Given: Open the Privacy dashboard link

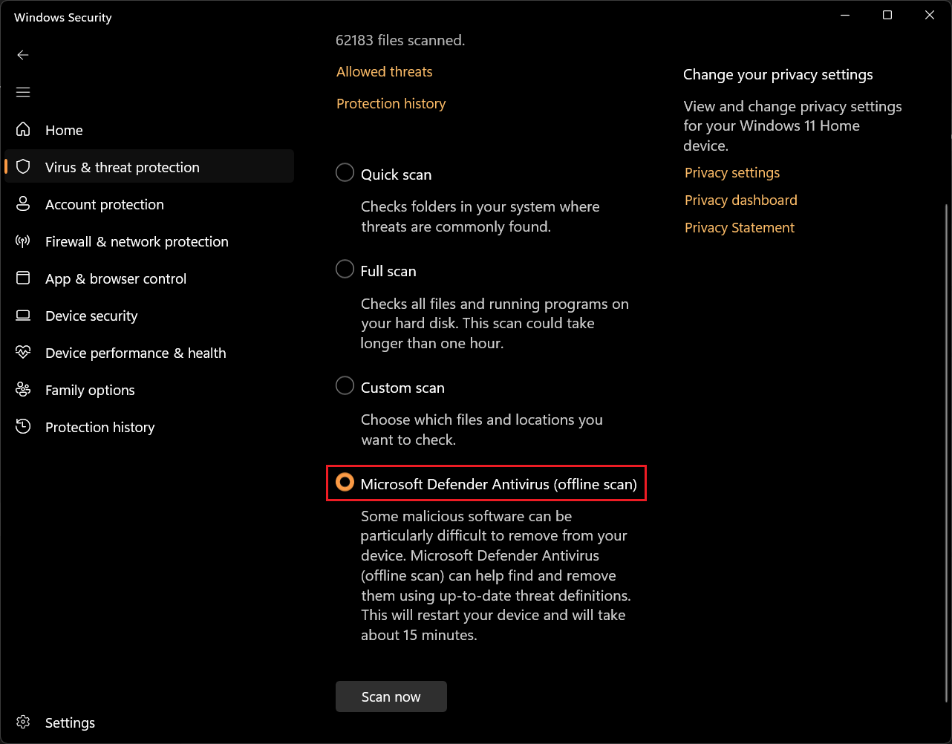Looking at the screenshot, I should pos(740,200).
